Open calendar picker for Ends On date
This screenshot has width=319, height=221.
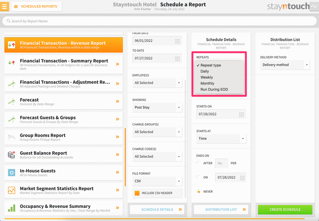(242, 178)
